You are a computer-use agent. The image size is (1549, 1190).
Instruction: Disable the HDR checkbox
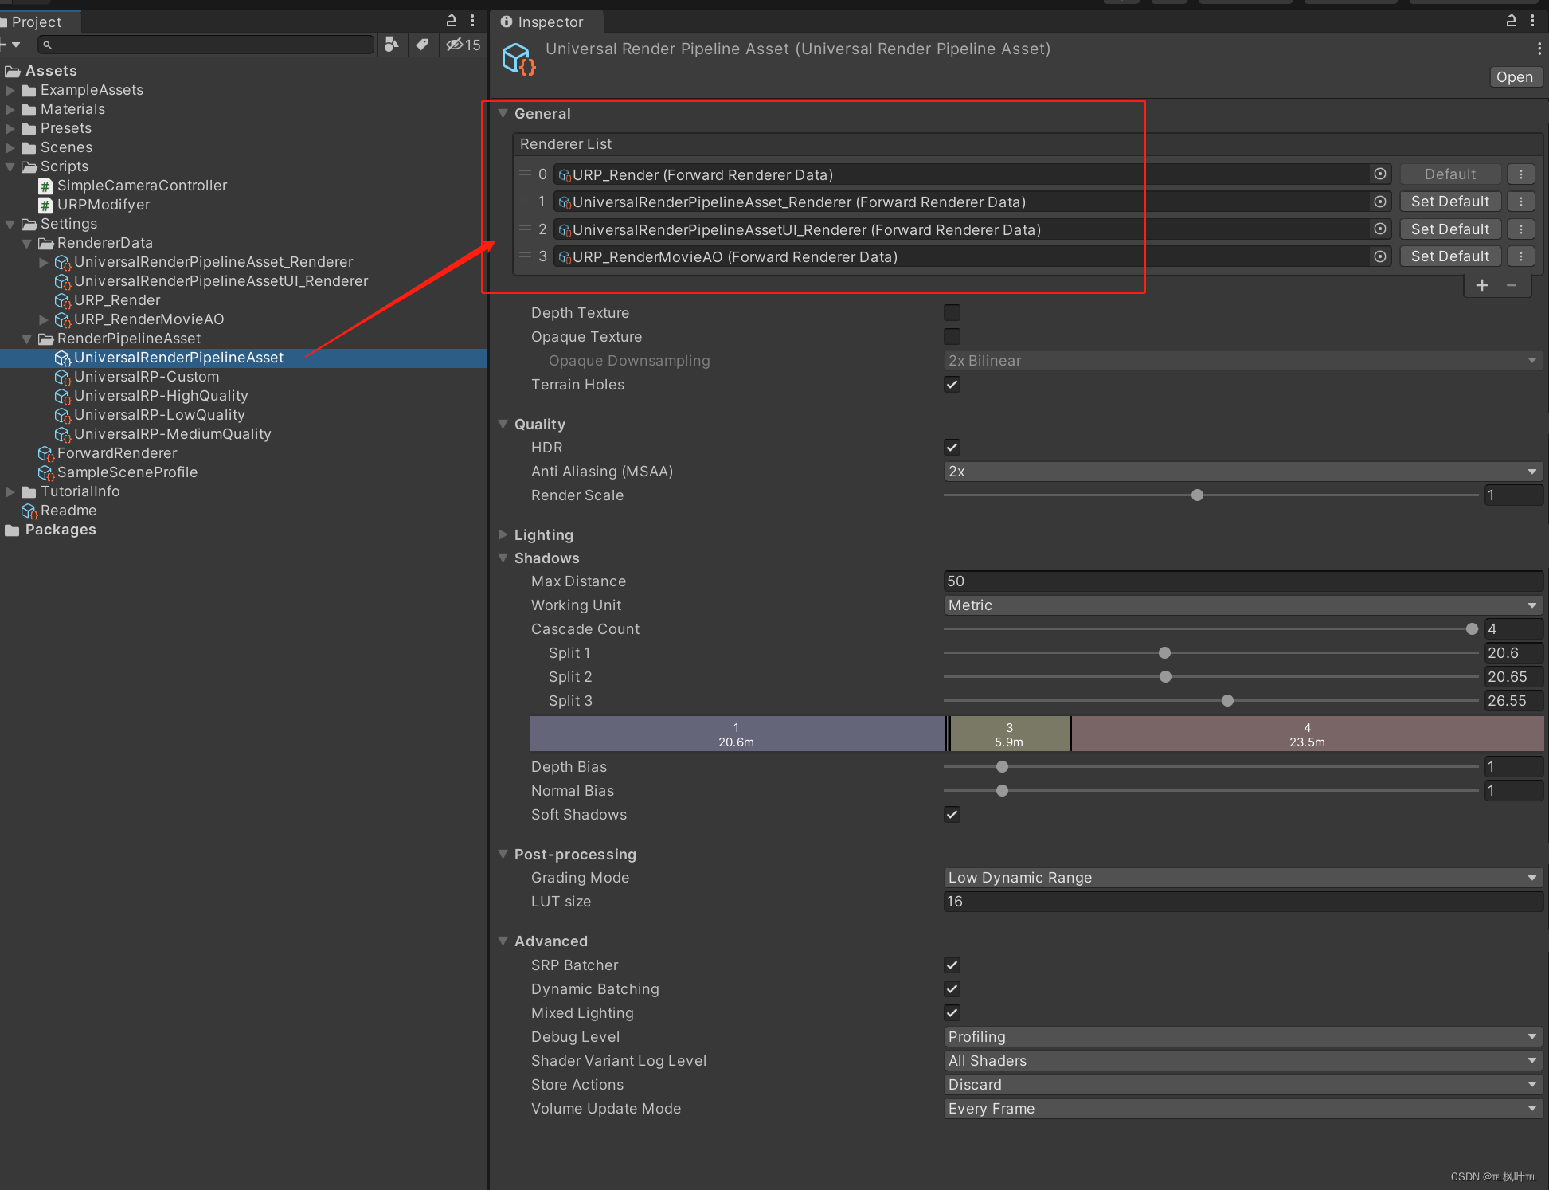(952, 448)
